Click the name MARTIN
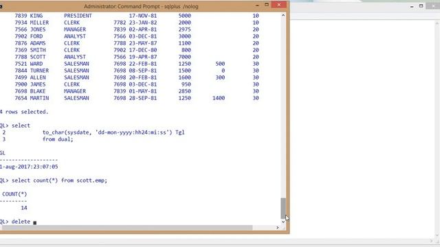 (x=40, y=98)
